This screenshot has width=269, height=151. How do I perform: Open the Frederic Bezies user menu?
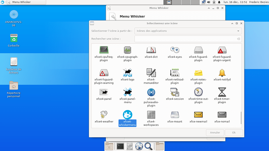click(259, 2)
